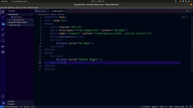Open the Help menu
The height and width of the screenshot is (108, 193).
[36, 8]
